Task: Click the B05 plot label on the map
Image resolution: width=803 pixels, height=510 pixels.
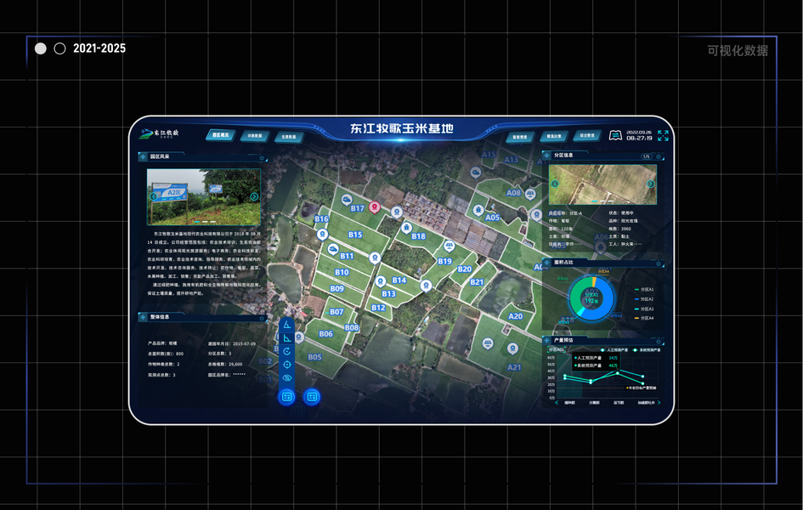Action: tap(314, 357)
